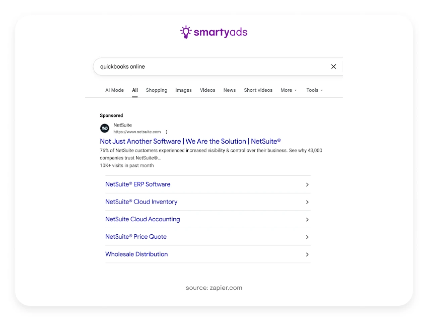Select the Images tab
428x321 pixels.
tap(183, 90)
